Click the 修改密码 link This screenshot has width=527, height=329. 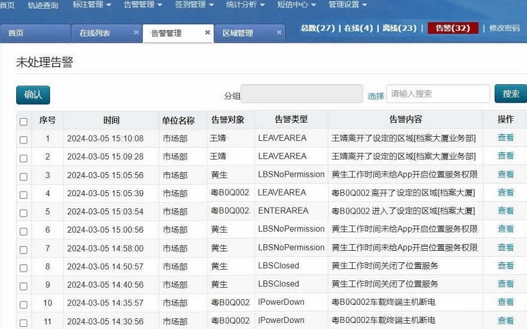click(505, 28)
